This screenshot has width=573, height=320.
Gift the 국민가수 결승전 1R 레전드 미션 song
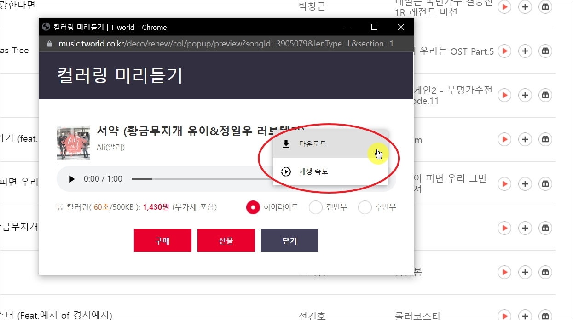coord(545,7)
